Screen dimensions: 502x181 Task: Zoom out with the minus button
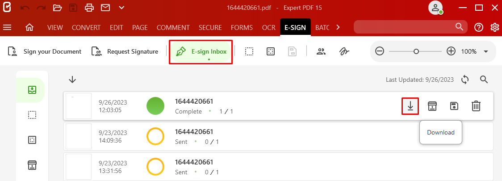click(380, 51)
